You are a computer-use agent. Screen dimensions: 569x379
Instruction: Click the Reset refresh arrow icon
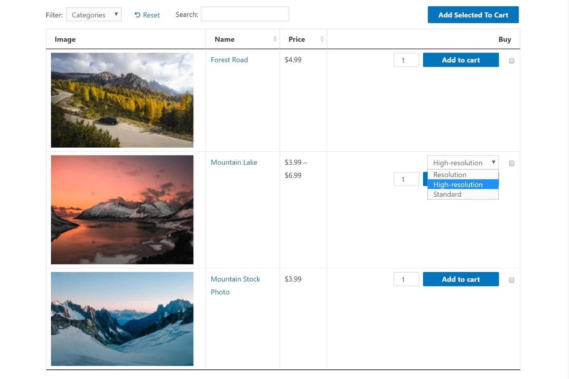[x=137, y=15]
